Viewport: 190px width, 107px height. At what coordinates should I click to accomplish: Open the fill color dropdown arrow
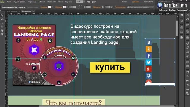coord(52,7)
